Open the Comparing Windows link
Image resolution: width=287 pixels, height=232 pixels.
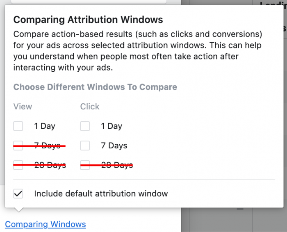tap(46, 224)
